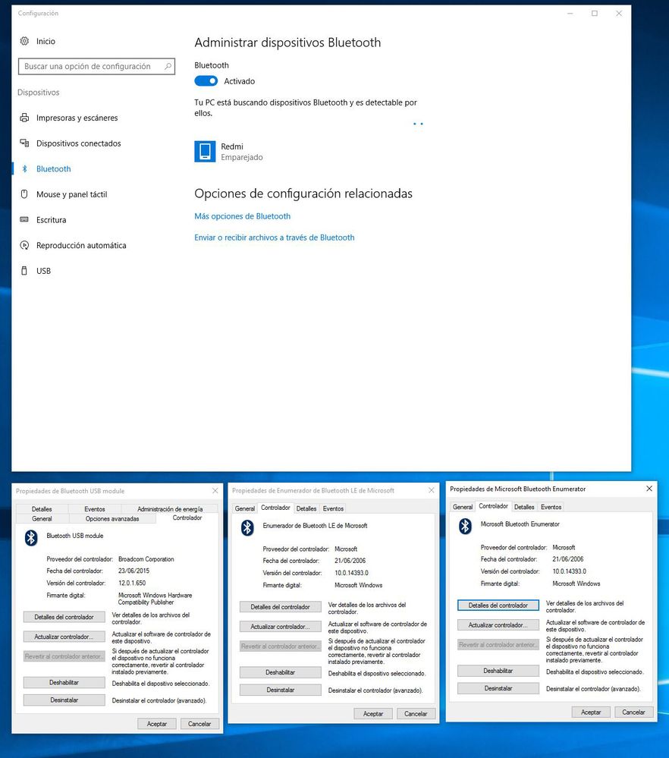
Task: Close the Bluetooth USB module properties window
Action: [x=215, y=491]
